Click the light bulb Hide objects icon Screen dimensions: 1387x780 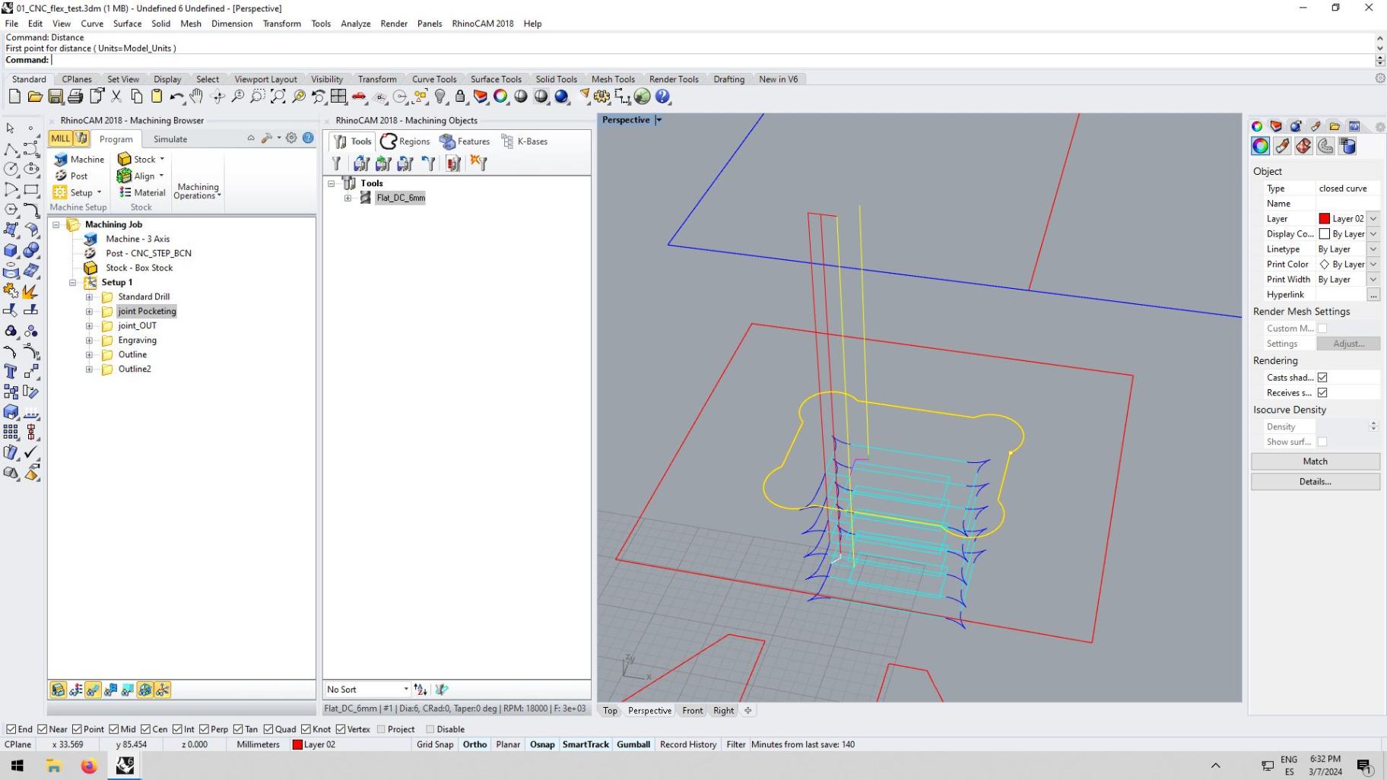point(440,97)
